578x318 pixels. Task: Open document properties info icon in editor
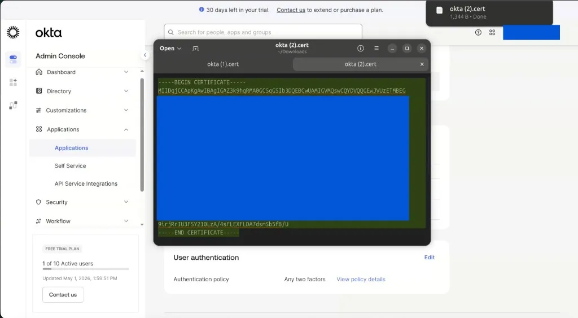click(x=361, y=49)
